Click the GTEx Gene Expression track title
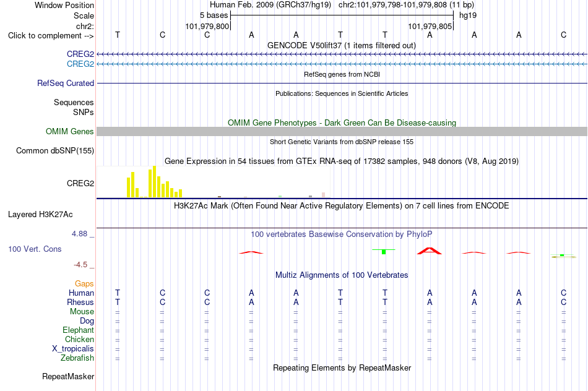Viewport: 588px width, 391px height. tap(342, 161)
